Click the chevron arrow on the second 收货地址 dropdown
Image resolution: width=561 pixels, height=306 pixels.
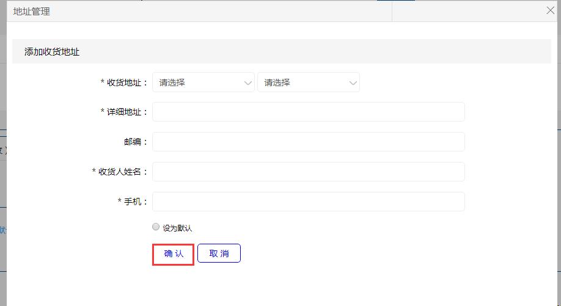[x=353, y=83]
